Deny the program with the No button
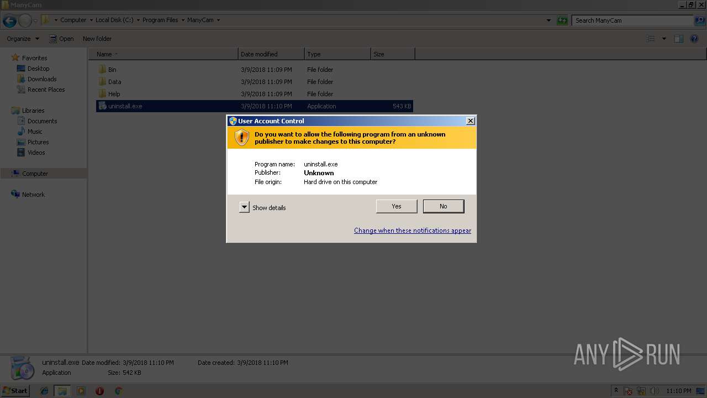The width and height of the screenshot is (707, 398). pyautogui.click(x=444, y=206)
